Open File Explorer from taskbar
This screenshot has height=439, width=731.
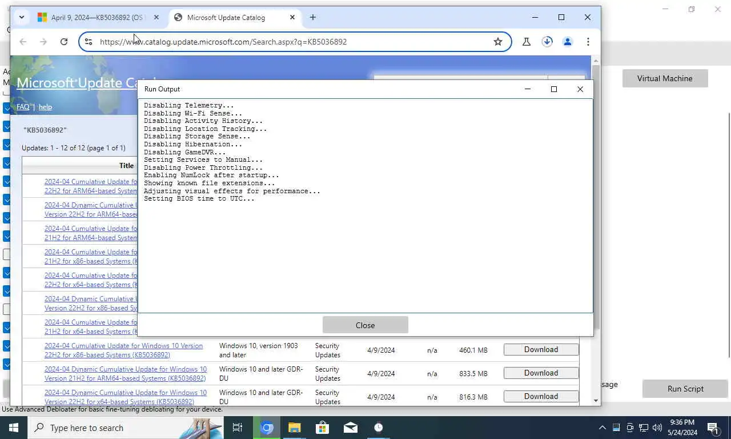point(295,428)
